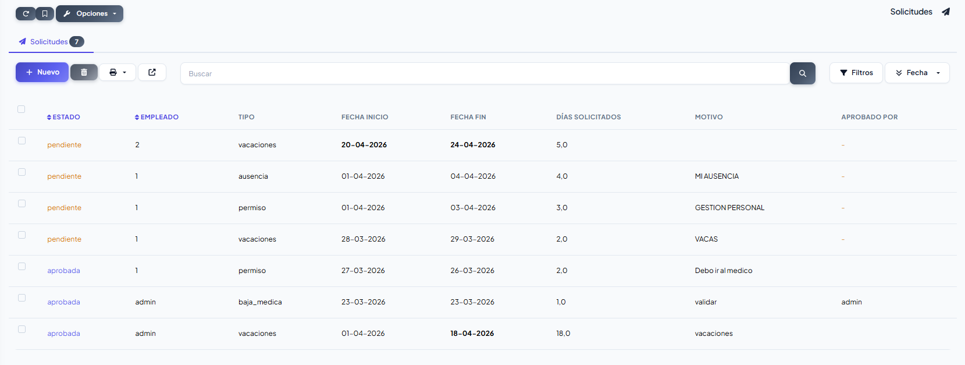Screen dimensions: 965x365
Task: Click the paper plane icon beside Solicitudes title
Action: pos(946,12)
